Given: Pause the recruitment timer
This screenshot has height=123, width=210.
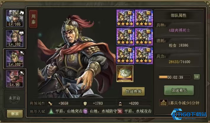Looking at the screenshot, I should [197, 77].
